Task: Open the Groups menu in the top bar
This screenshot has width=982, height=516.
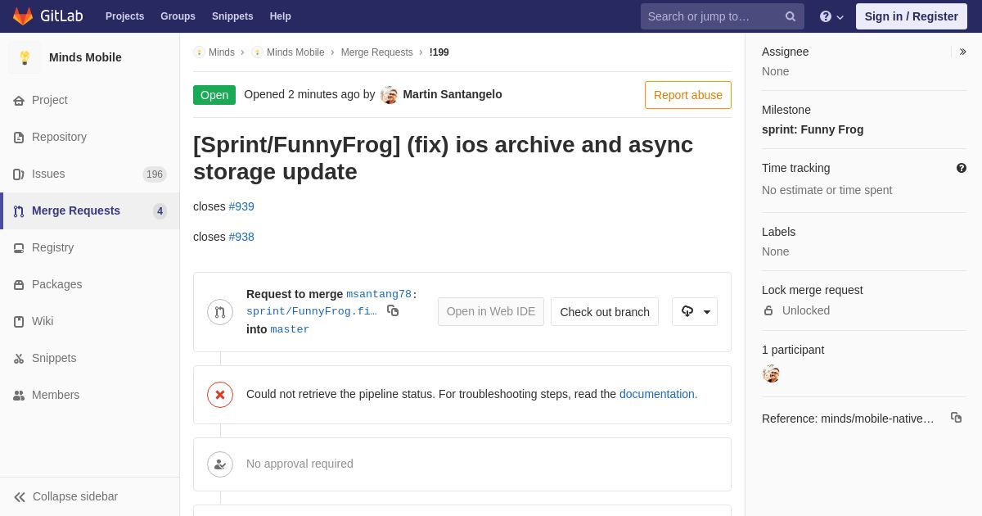Action: click(178, 16)
